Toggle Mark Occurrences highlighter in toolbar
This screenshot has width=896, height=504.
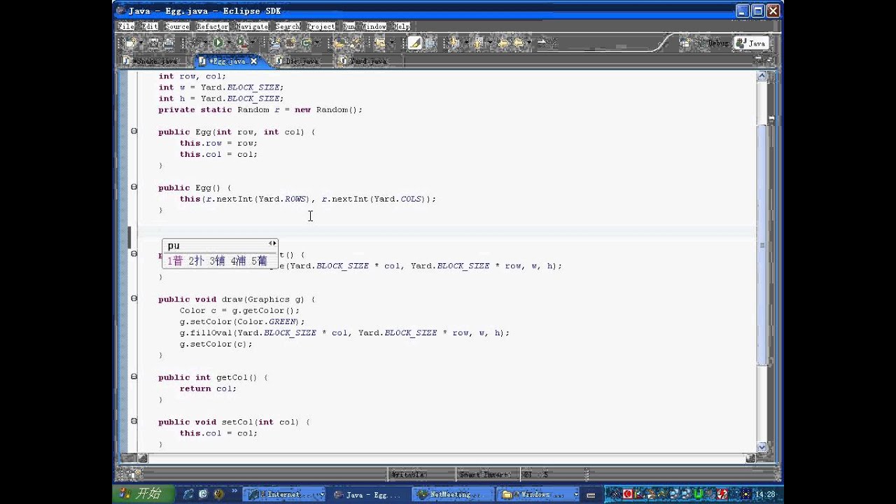(415, 43)
